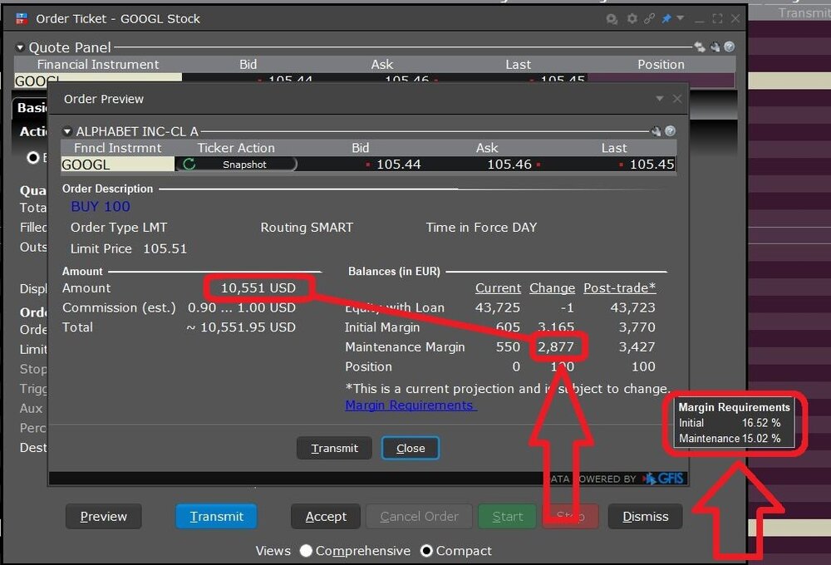
Task: Click the Preview button in Order Ticket
Action: (x=103, y=516)
